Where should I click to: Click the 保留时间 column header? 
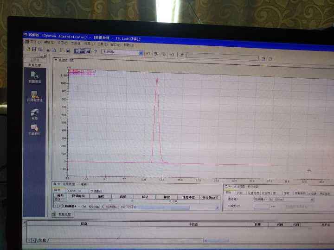78,196
